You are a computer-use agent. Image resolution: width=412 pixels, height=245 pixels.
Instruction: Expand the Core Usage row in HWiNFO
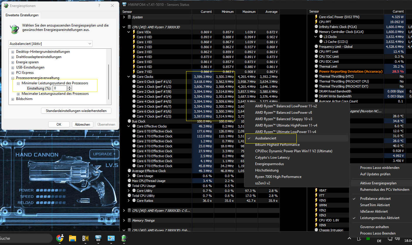129,176
